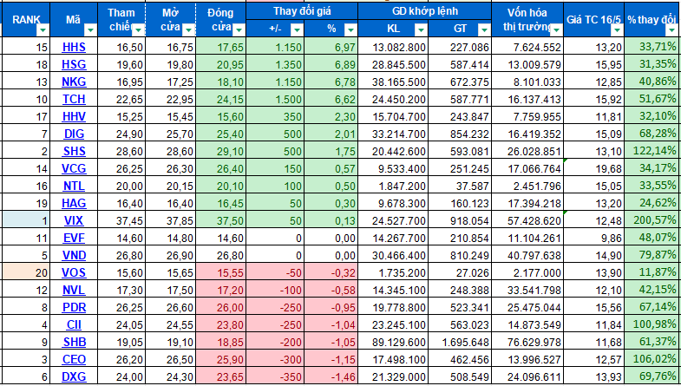The height and width of the screenshot is (386, 681).
Task: Open the DIG stock link
Action: point(74,134)
